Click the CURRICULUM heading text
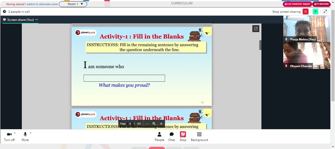 pos(182,3)
